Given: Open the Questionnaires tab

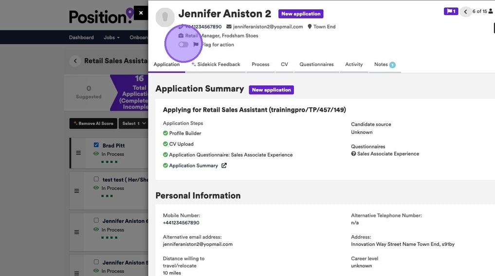Looking at the screenshot, I should pyautogui.click(x=316, y=64).
